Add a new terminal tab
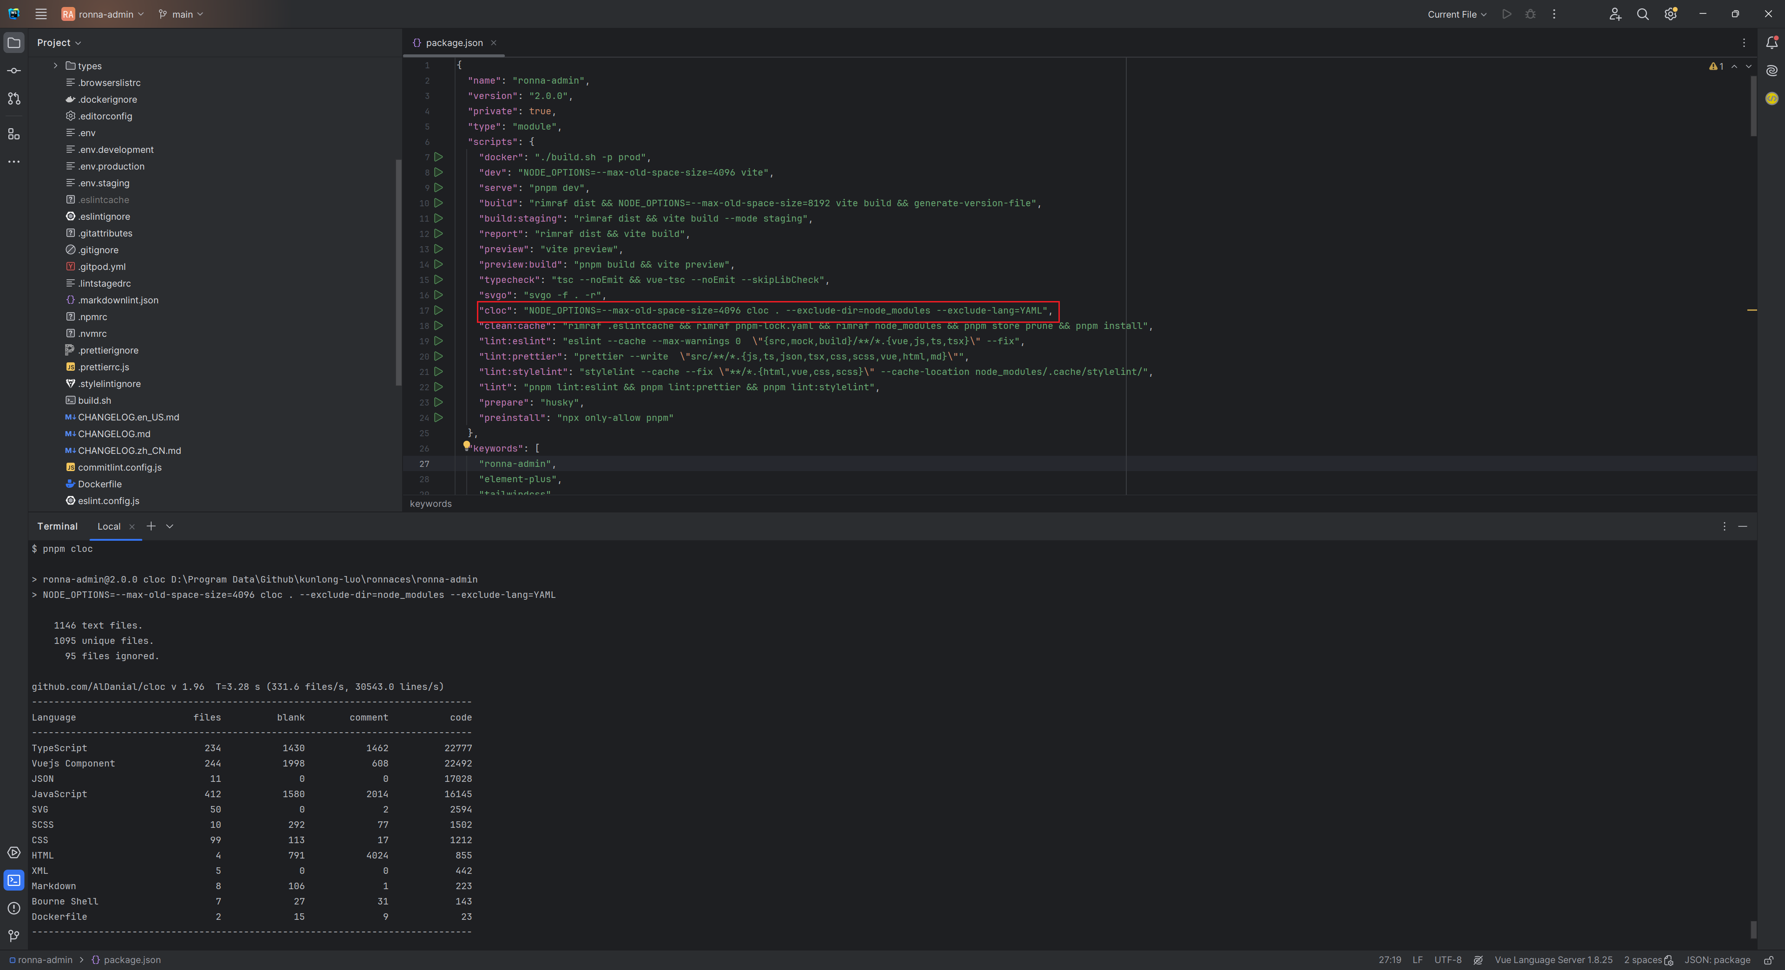The height and width of the screenshot is (970, 1785). (x=151, y=526)
